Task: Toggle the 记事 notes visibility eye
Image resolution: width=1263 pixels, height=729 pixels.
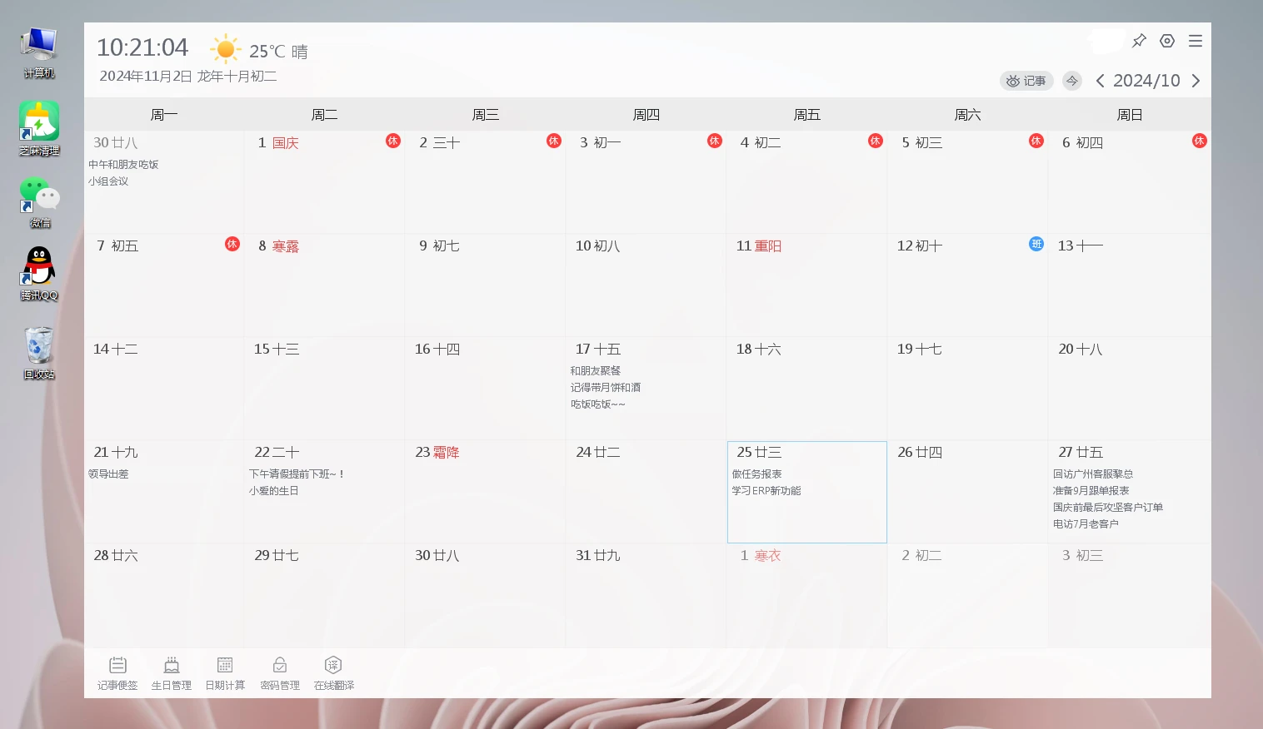Action: point(1026,81)
